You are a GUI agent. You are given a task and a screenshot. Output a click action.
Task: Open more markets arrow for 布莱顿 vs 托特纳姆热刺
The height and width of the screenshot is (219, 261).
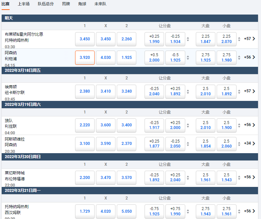(x=254, y=39)
